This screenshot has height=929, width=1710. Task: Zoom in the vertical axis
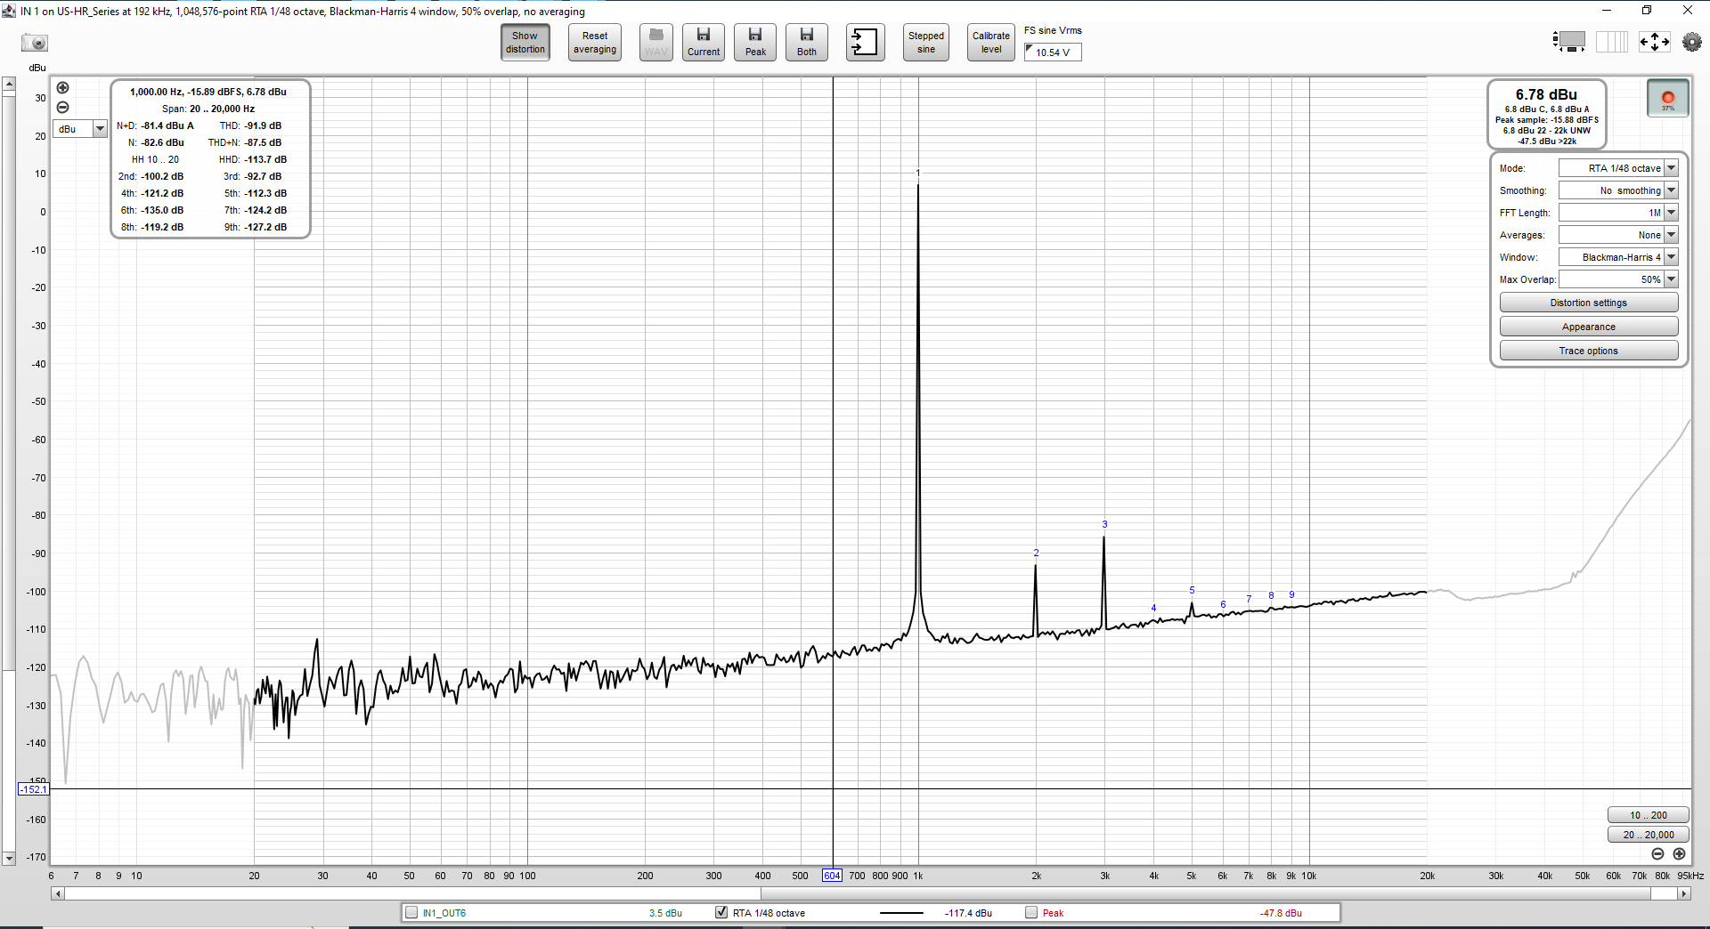click(62, 87)
